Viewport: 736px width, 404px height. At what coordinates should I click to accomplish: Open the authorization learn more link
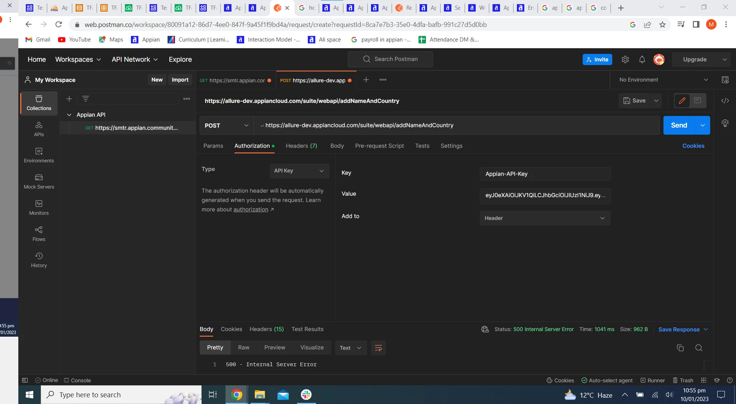click(251, 209)
